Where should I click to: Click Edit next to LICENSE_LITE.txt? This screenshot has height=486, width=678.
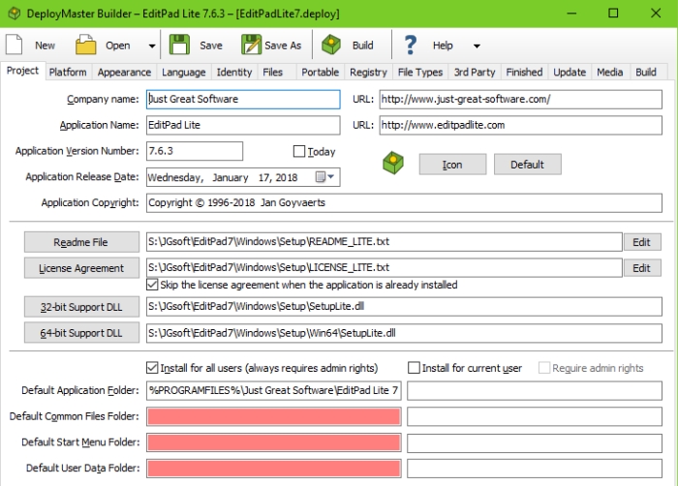641,268
